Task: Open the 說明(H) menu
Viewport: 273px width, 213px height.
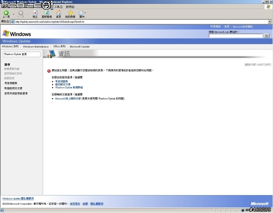Action: (x=70, y=7)
